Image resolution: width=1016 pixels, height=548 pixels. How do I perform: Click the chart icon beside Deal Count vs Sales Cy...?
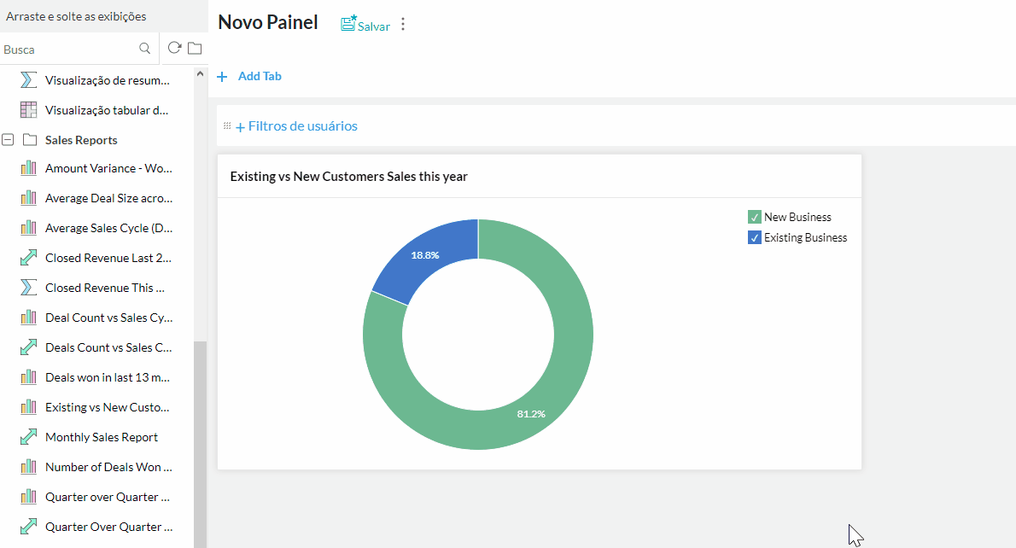click(x=28, y=318)
